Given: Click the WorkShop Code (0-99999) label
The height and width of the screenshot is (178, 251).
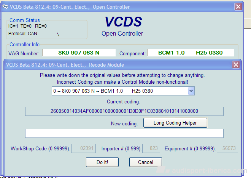Looking at the screenshot, I should coord(40,148).
